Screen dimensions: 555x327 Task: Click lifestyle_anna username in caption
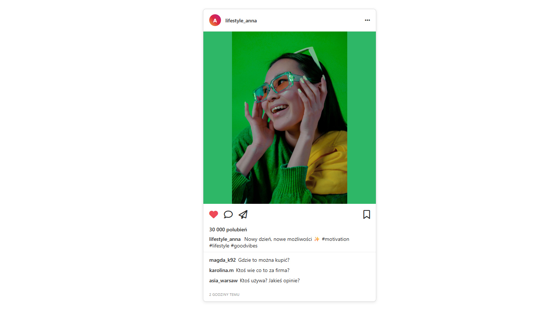pos(225,239)
